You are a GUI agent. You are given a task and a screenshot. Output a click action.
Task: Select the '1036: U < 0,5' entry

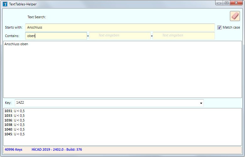coord(14,120)
